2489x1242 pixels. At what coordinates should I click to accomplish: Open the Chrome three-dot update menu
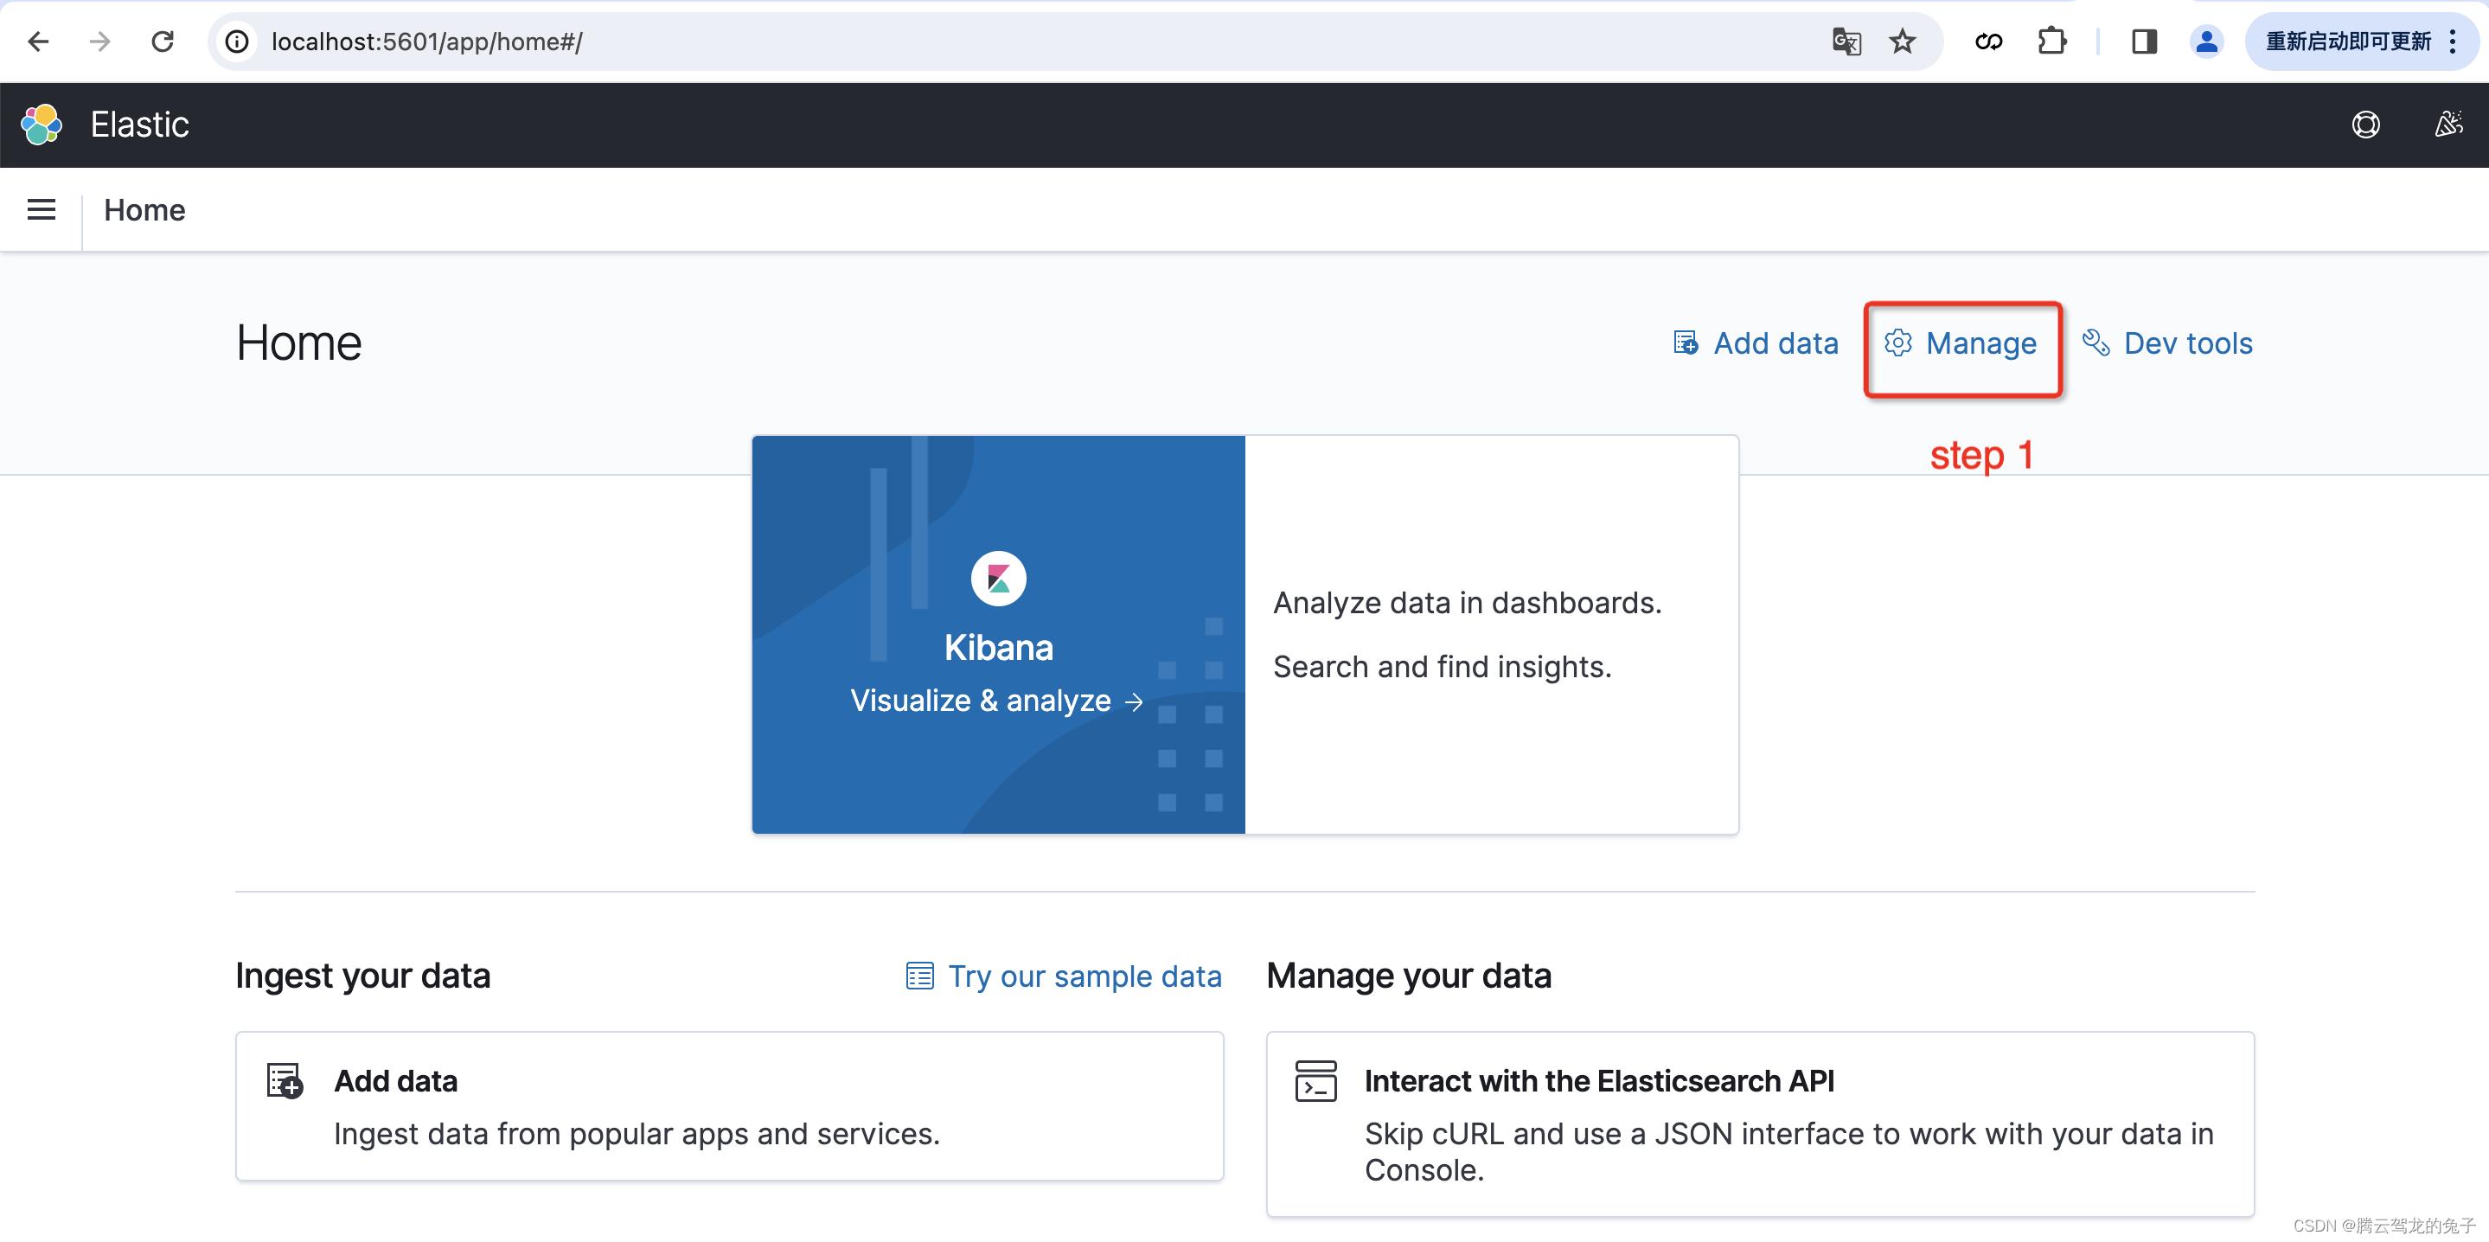(x=2454, y=42)
